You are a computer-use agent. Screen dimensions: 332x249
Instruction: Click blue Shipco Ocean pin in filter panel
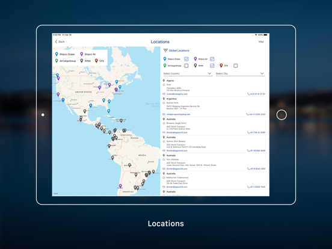165,59
